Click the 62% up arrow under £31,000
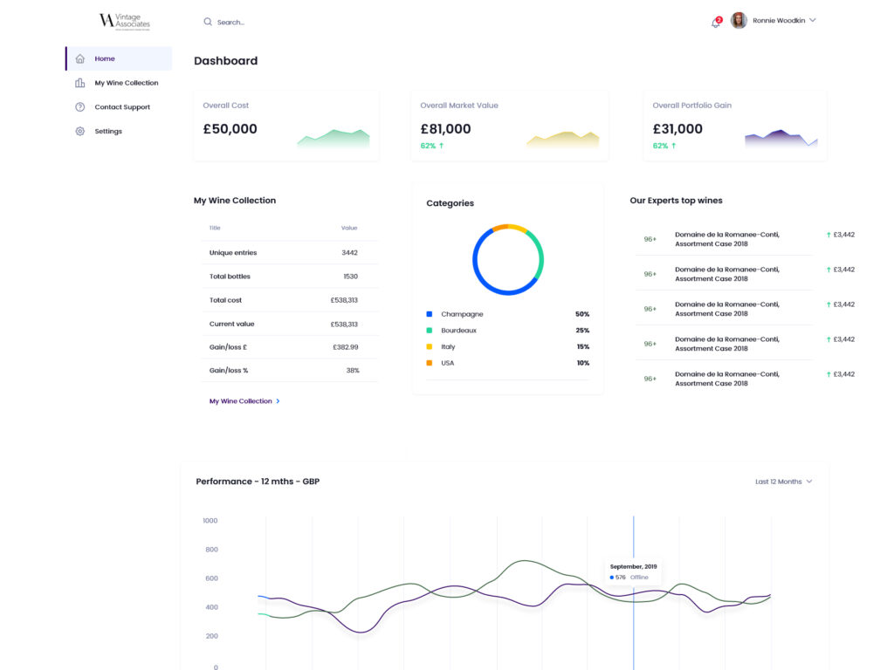Image resolution: width=894 pixels, height=670 pixels. pyautogui.click(x=664, y=146)
